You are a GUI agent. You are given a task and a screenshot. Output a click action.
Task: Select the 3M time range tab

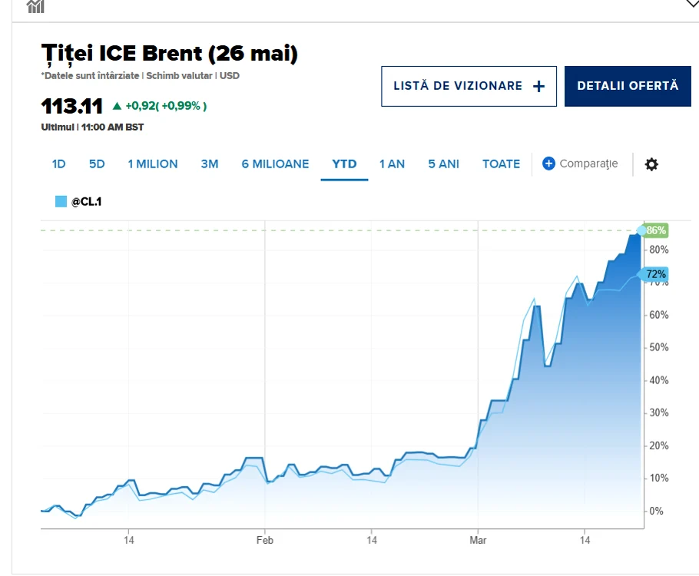(x=210, y=164)
